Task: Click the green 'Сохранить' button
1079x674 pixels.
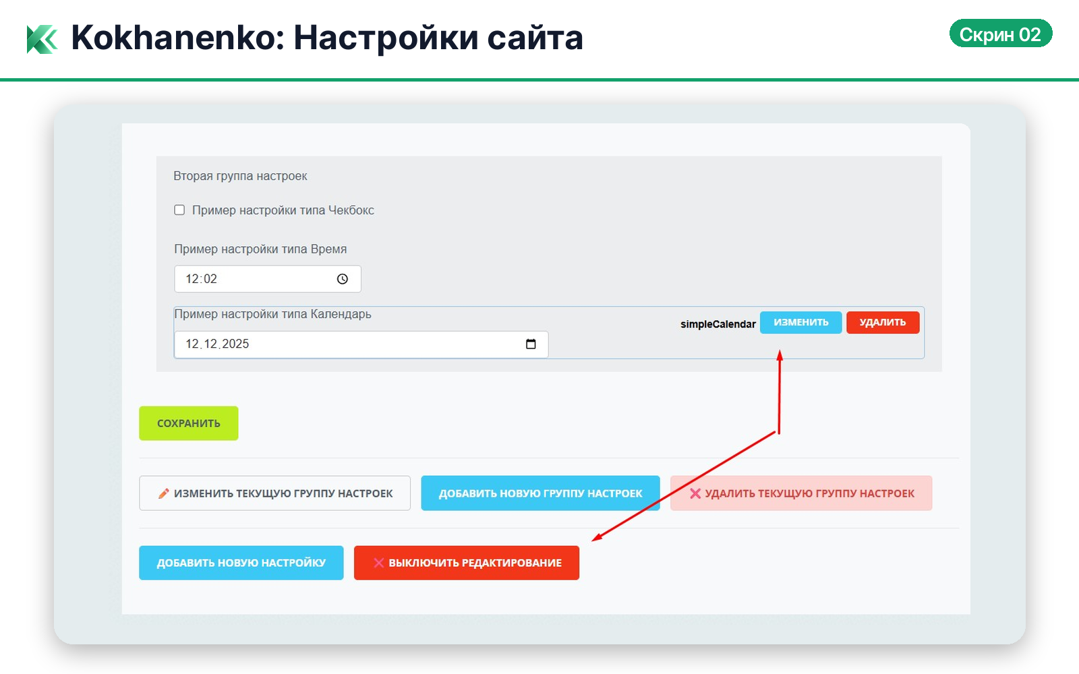Action: (189, 423)
